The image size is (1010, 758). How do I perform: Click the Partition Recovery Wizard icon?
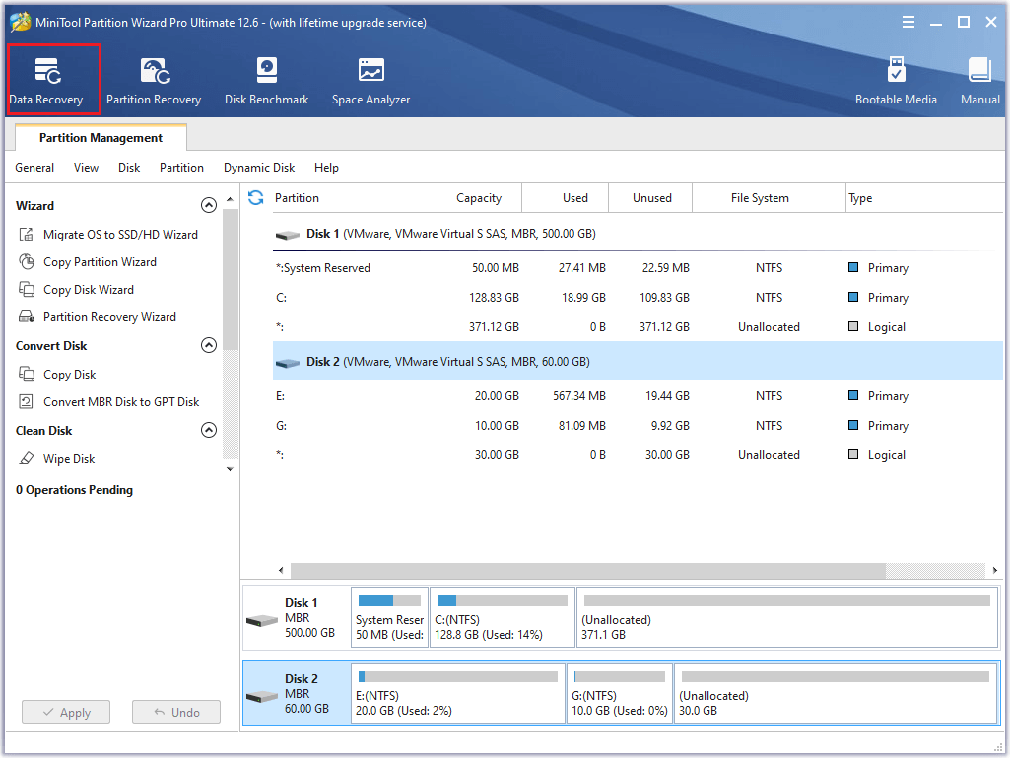27,317
